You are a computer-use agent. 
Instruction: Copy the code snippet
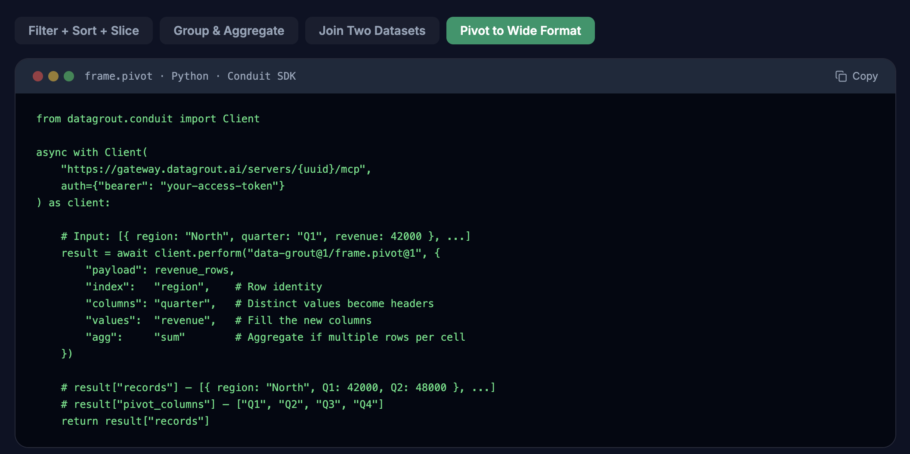point(856,76)
